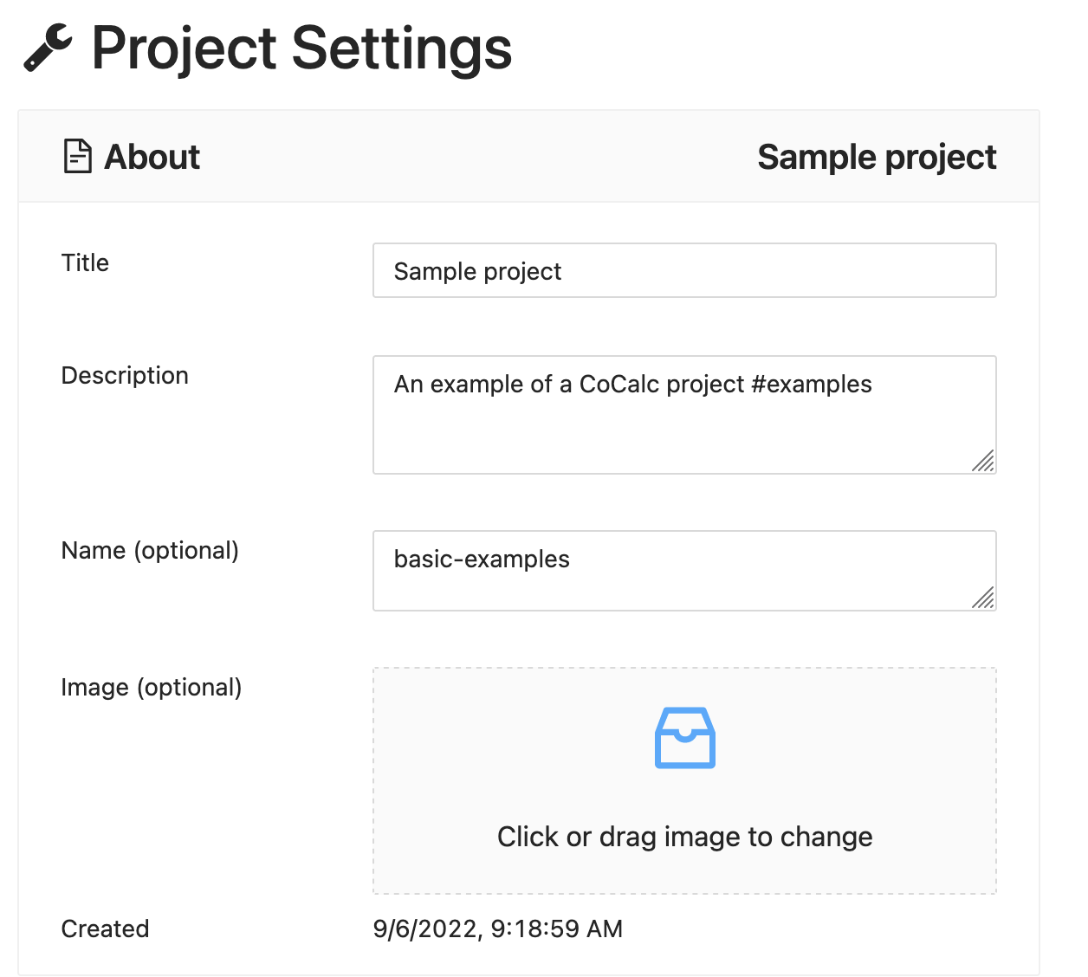Screen dimensions: 1088x977
Task: Click inside the Title input field
Action: (x=684, y=271)
